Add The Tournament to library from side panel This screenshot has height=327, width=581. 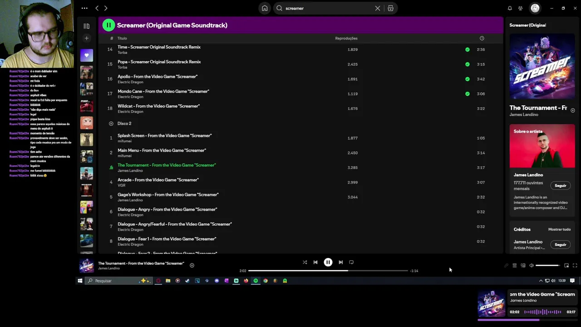(572, 110)
